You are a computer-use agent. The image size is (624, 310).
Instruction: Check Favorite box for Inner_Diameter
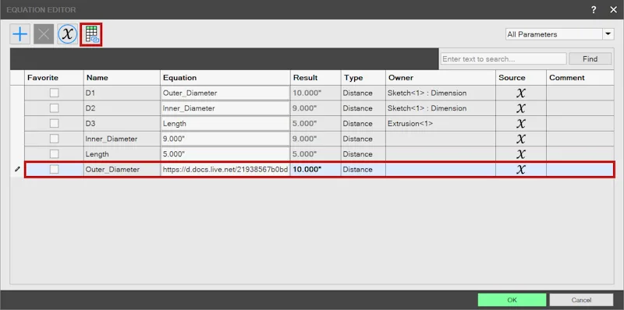(54, 139)
